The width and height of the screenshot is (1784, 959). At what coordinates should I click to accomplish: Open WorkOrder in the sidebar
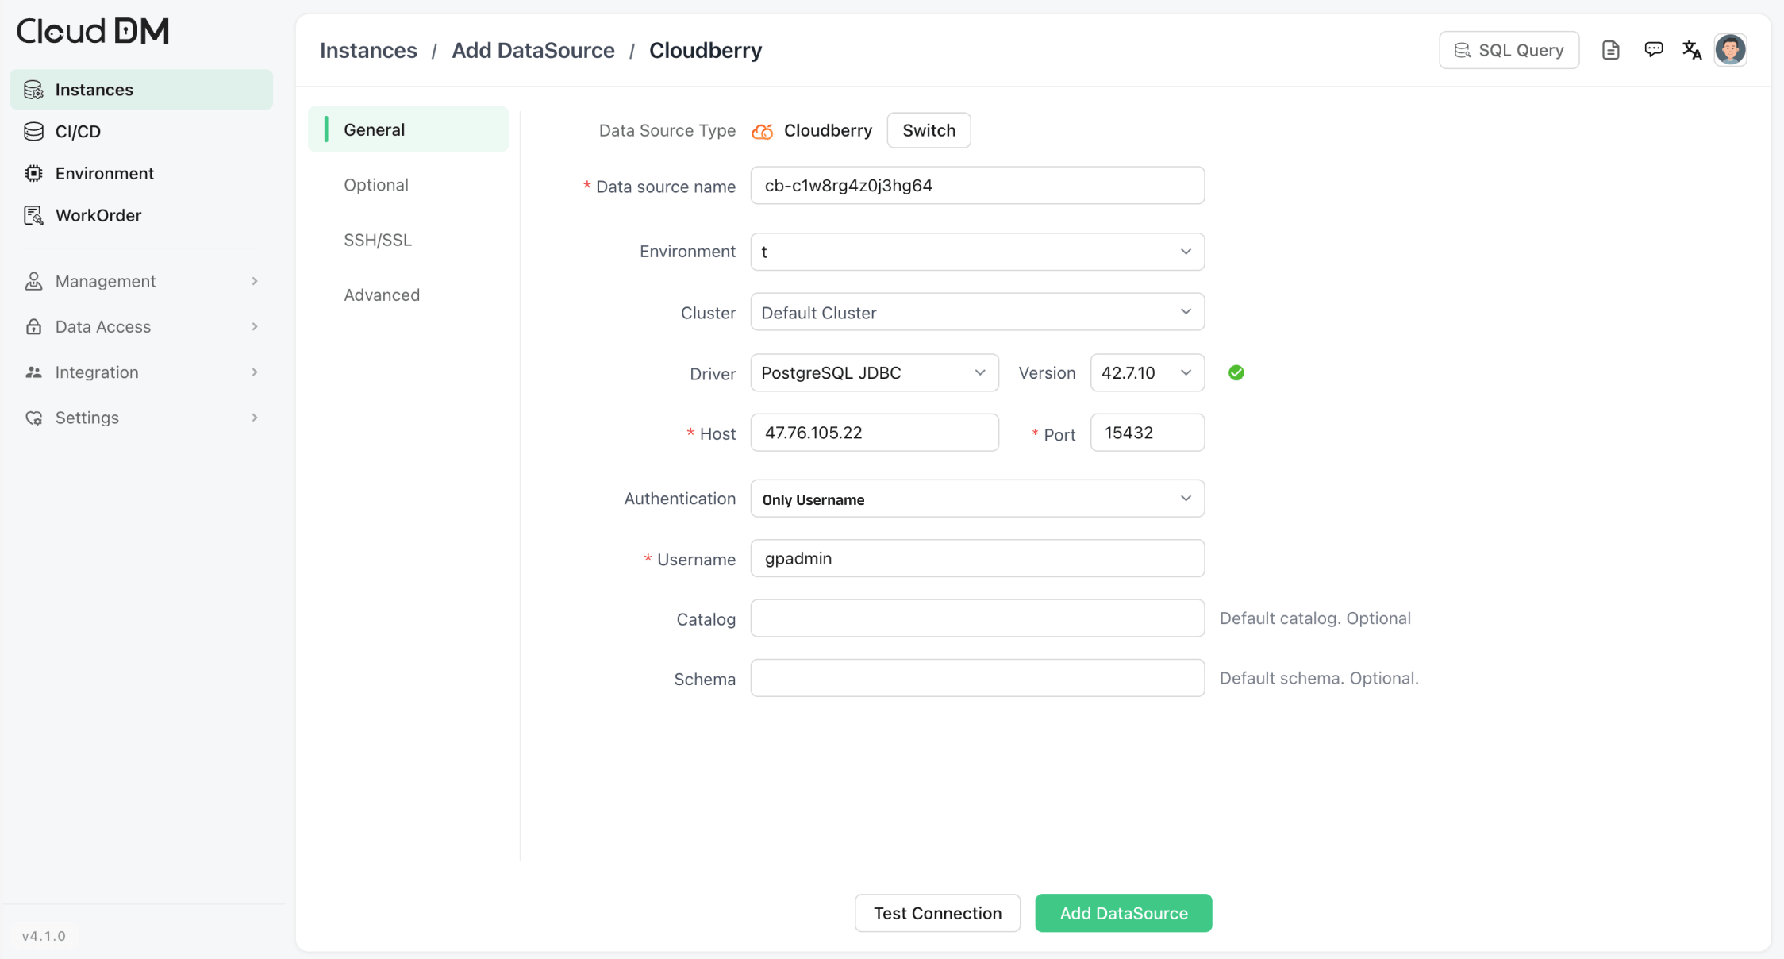point(141,215)
